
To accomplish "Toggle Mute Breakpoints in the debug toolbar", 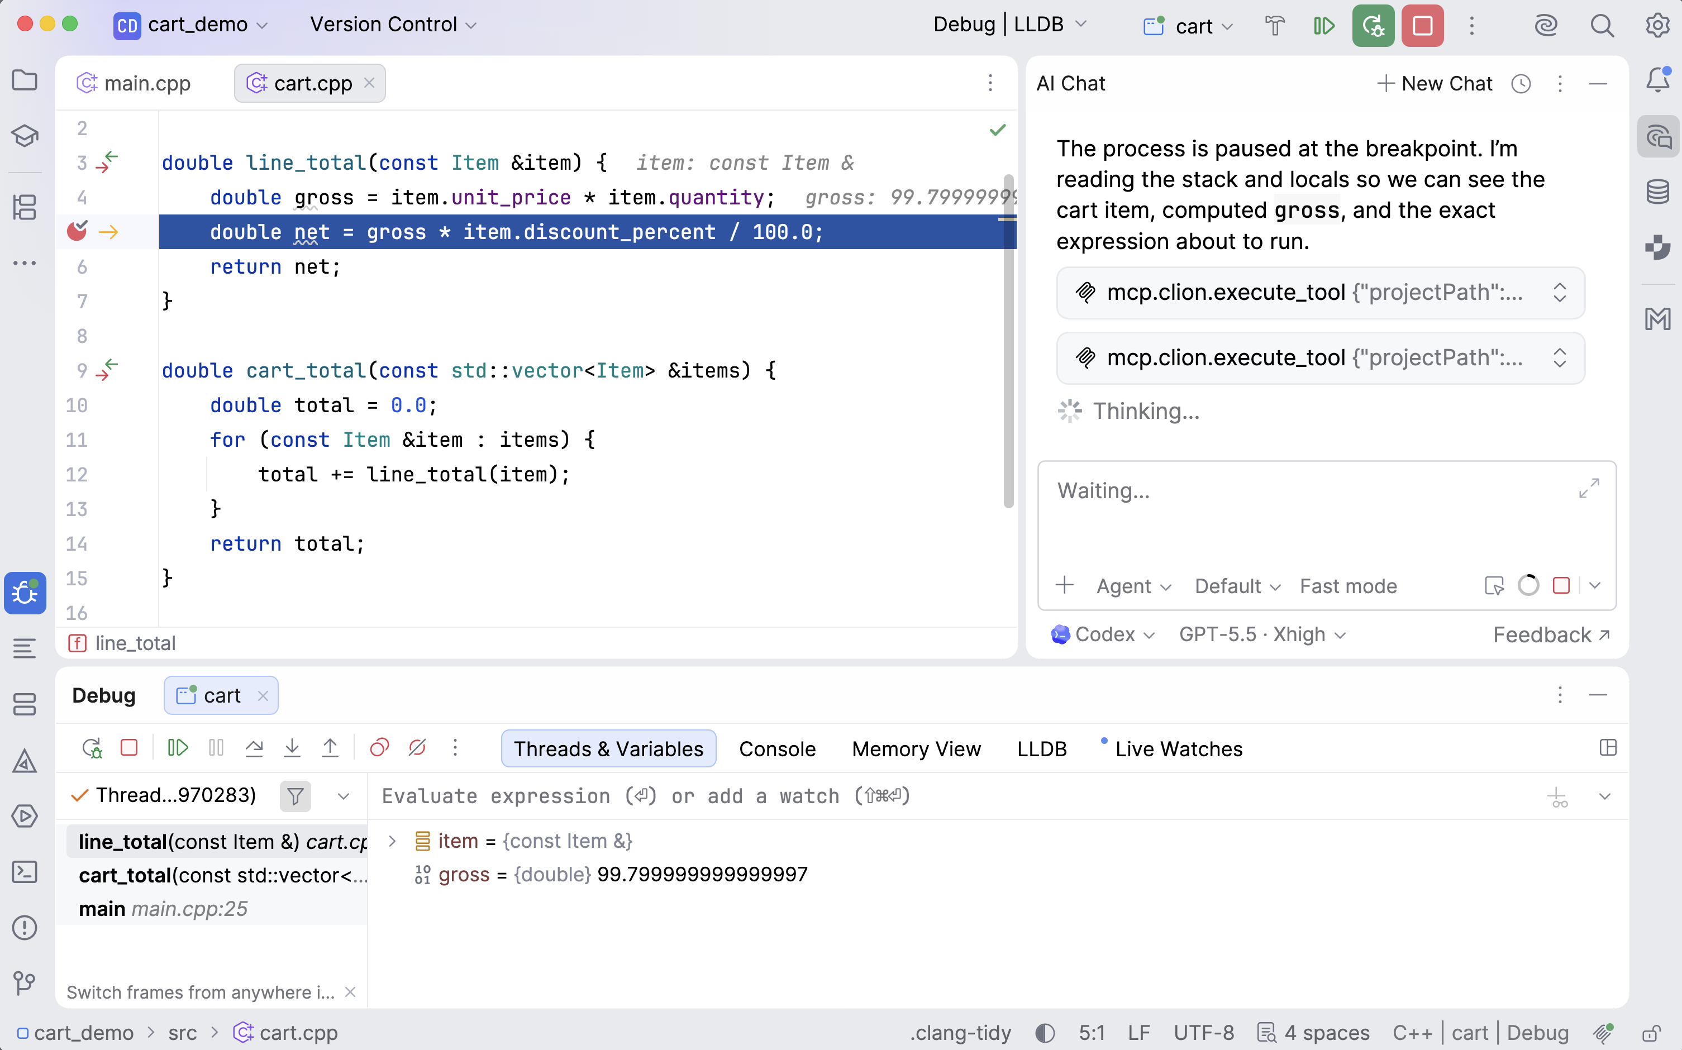I will (x=417, y=748).
